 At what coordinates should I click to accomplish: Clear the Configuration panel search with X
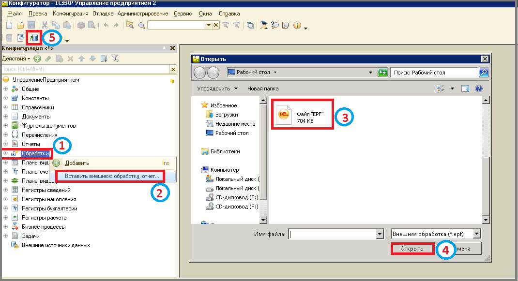coord(173,69)
